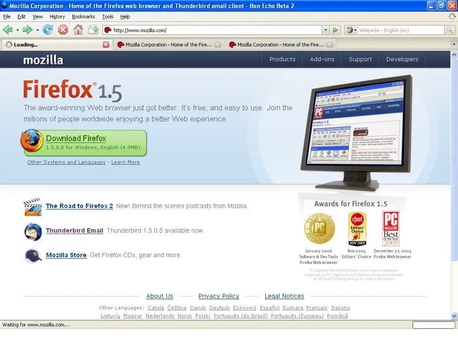The image size is (458, 343).
Task: Click the vertical scrollbar up arrow
Action: click(x=454, y=54)
